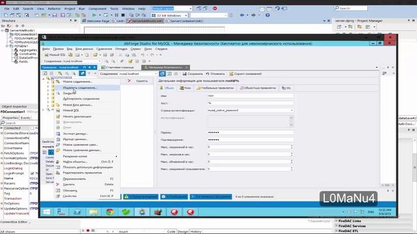417x234 pixels.
Task: Open the Соединение combo in dbForge main toolbar
Action: [100, 61]
